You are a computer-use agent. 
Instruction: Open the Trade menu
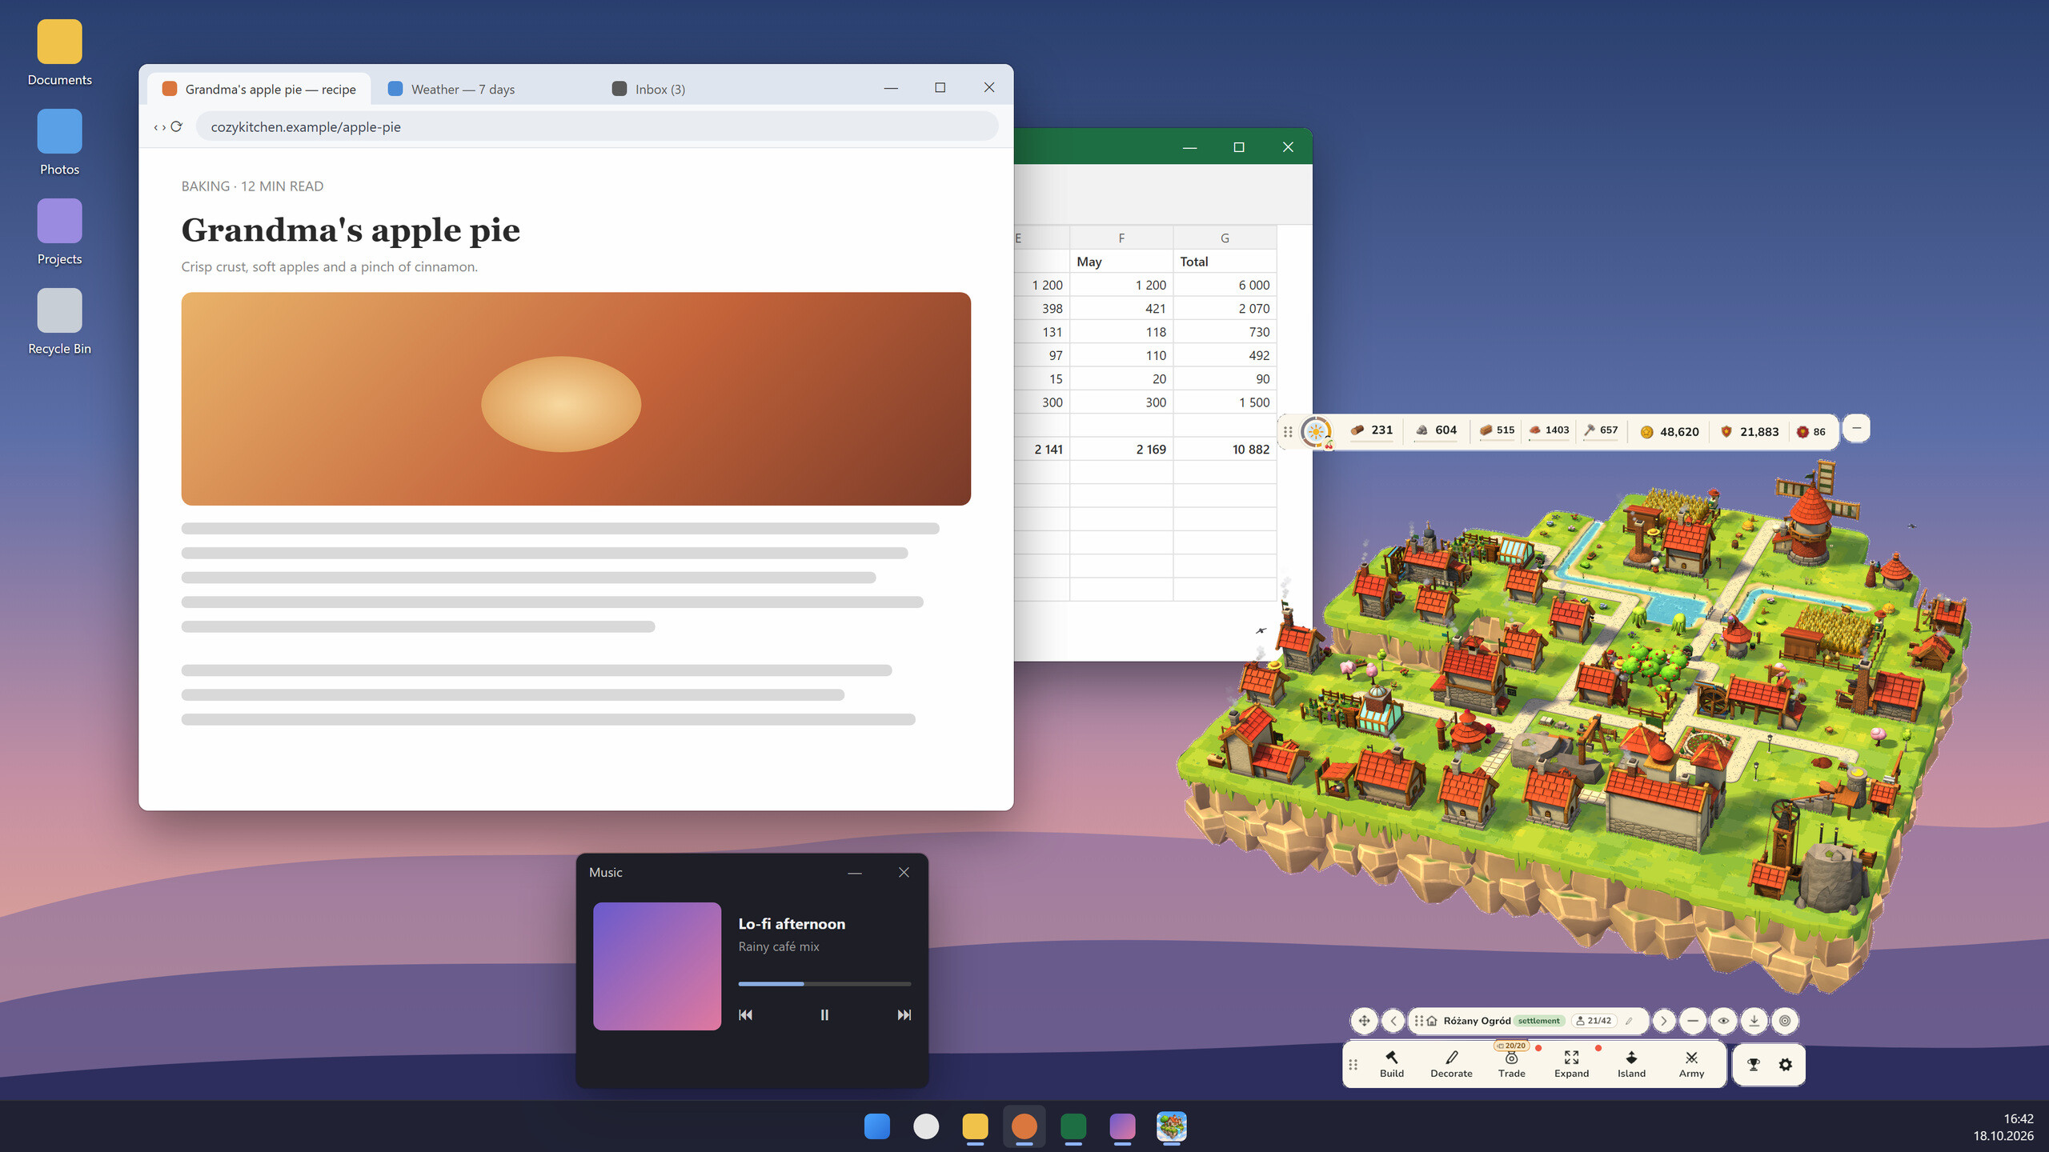pos(1511,1064)
